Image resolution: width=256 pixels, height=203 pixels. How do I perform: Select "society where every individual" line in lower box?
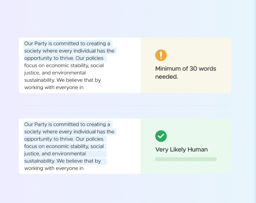click(69, 132)
